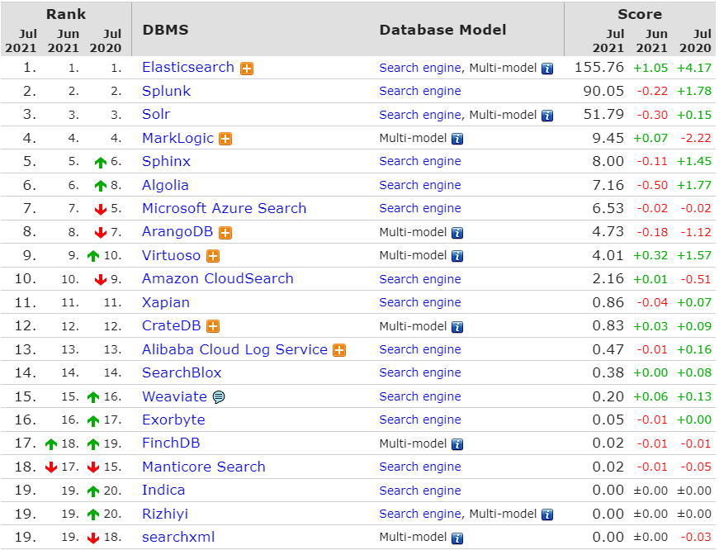This screenshot has width=719, height=550.
Task: Click Search engine link in Exorbyte row
Action: click(420, 420)
